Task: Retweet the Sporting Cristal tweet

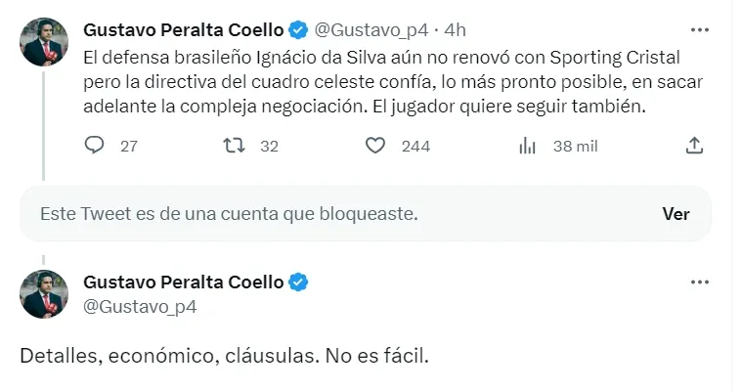Action: click(x=234, y=146)
